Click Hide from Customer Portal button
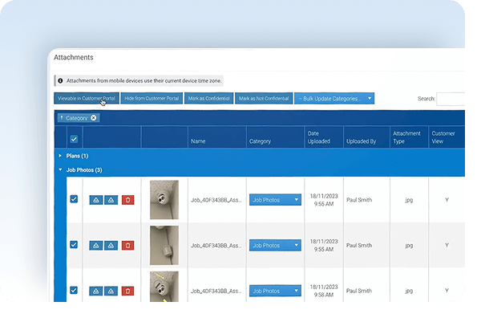The image size is (477, 314). click(152, 99)
